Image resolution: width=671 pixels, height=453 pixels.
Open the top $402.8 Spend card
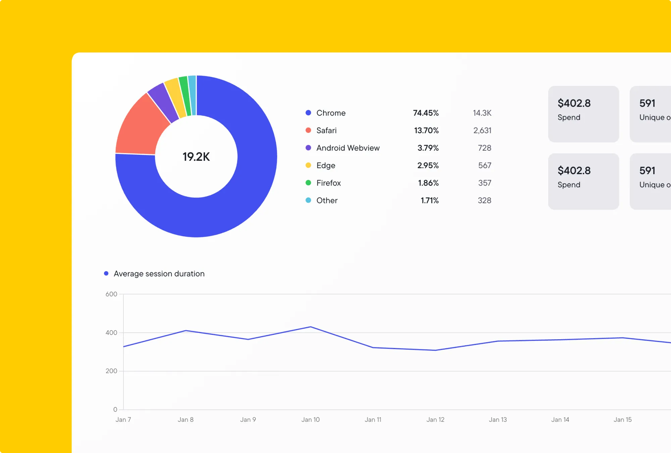tap(583, 114)
